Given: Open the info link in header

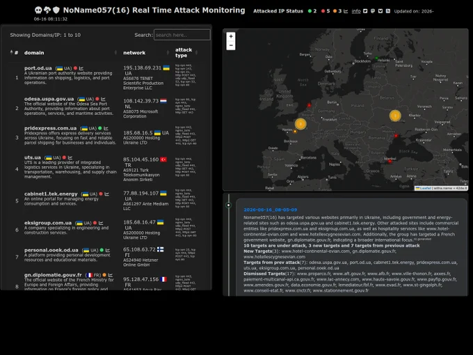Looking at the screenshot, I should (x=356, y=11).
